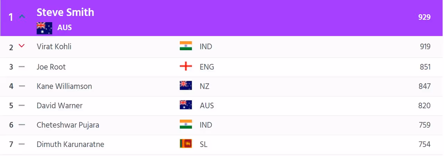Click the England flag in Joe Root's row
Screen dimensions: 444x156
click(x=186, y=67)
